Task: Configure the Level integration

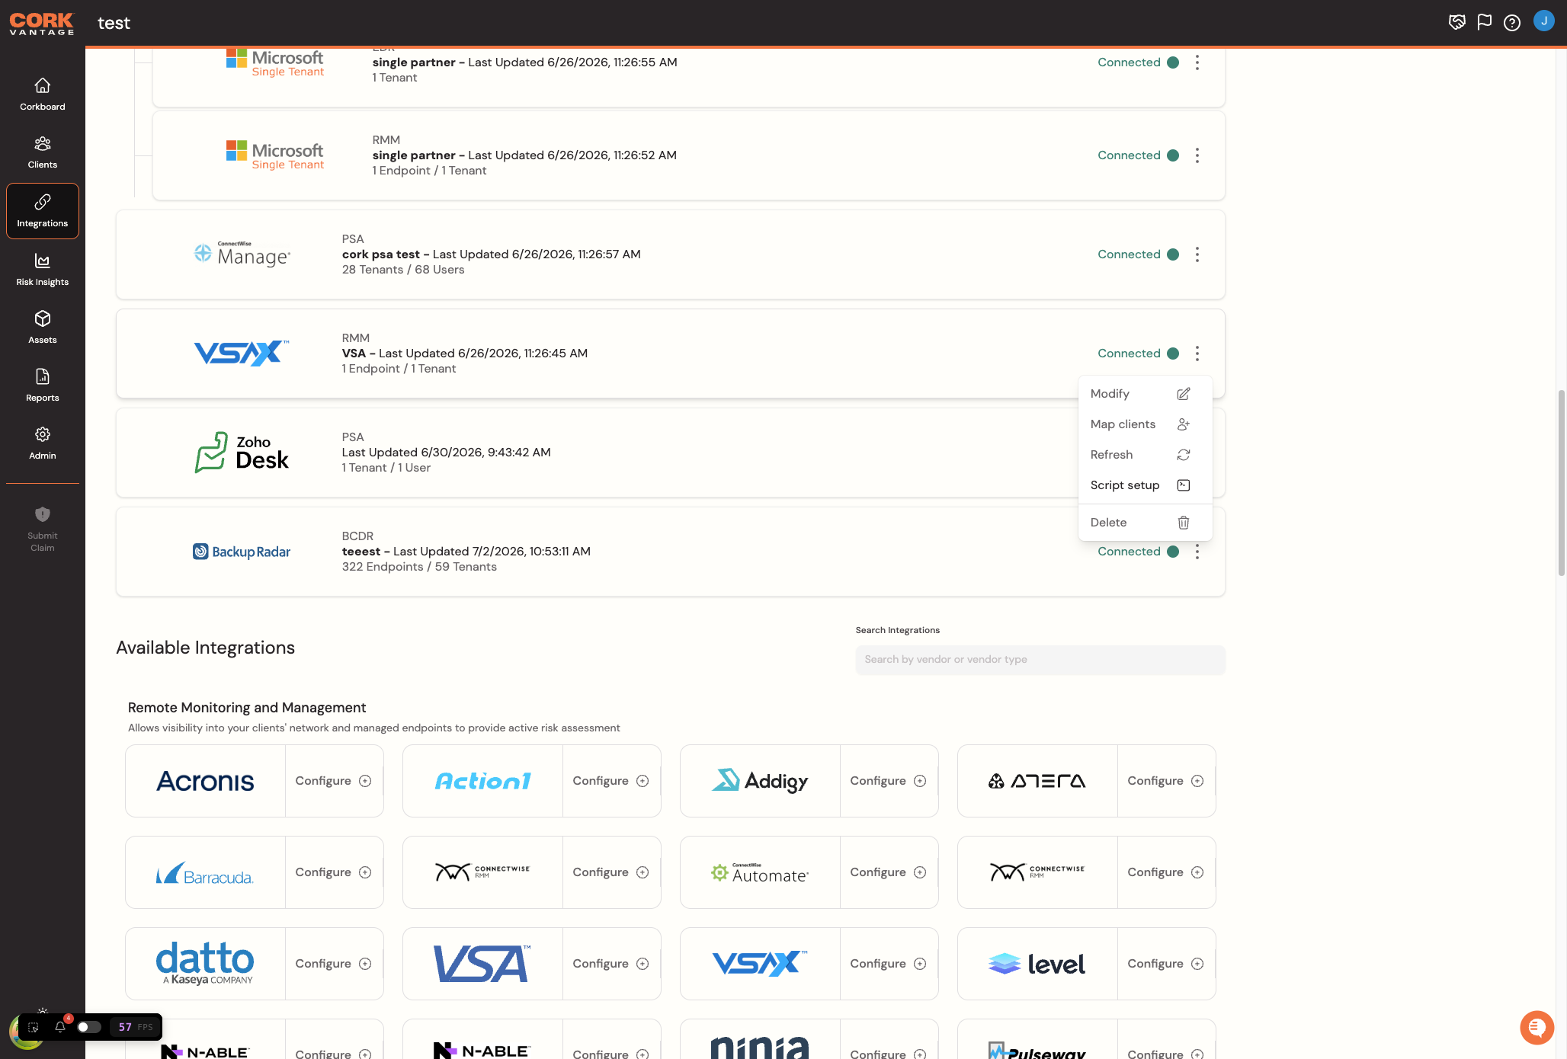Action: (x=1166, y=964)
